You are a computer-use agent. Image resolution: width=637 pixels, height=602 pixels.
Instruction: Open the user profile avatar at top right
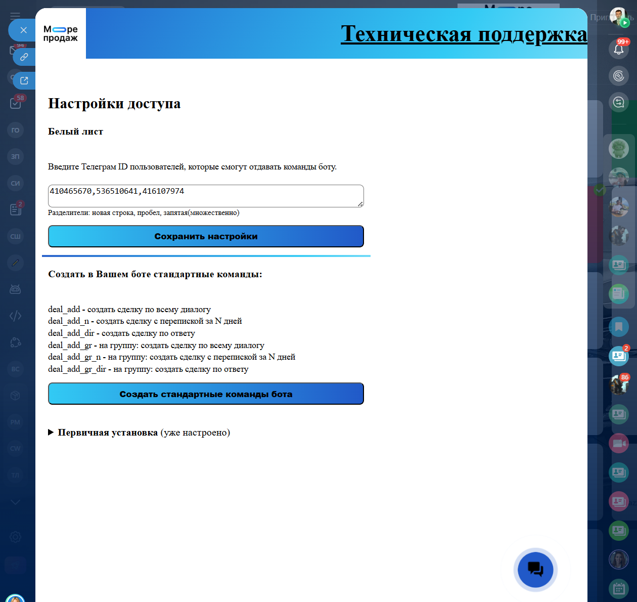coord(619,17)
